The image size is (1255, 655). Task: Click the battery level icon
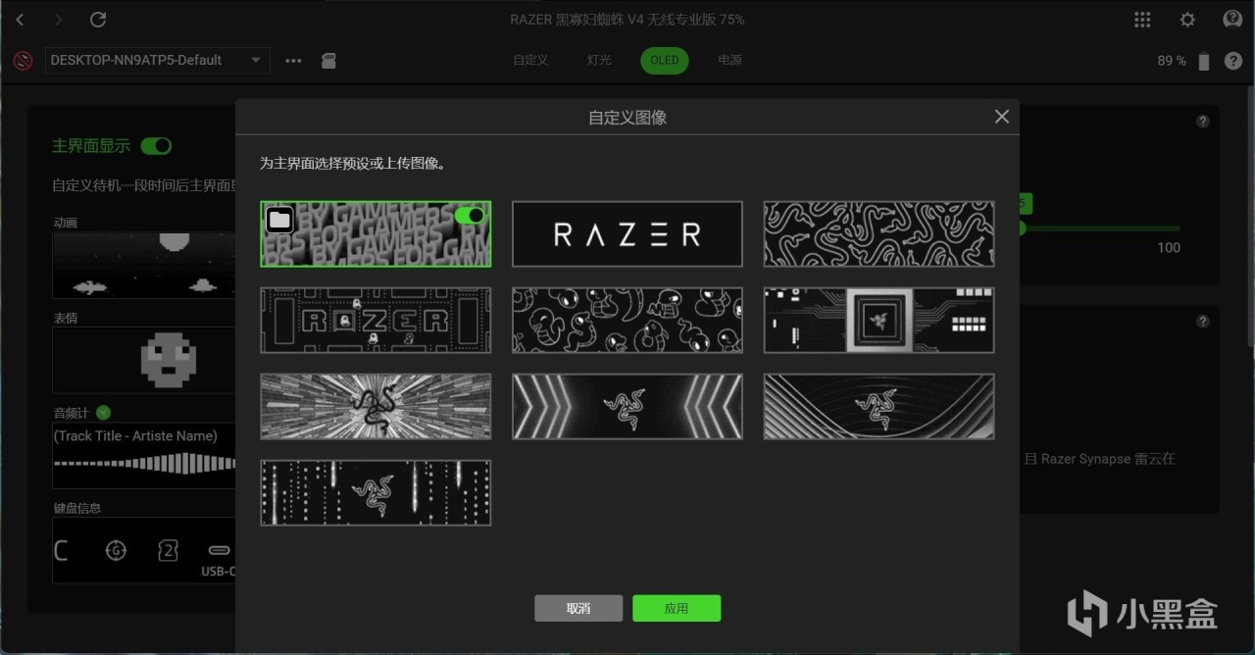tap(1204, 61)
